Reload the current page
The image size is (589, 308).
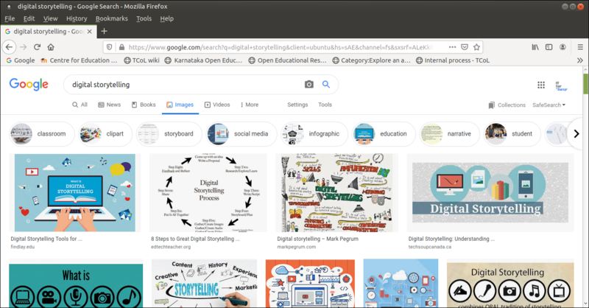[37, 47]
